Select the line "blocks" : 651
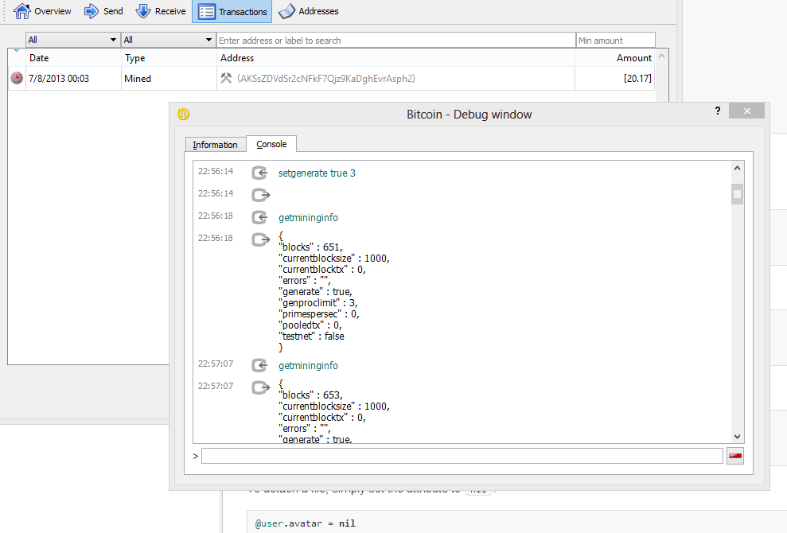The image size is (787, 533). coord(310,247)
